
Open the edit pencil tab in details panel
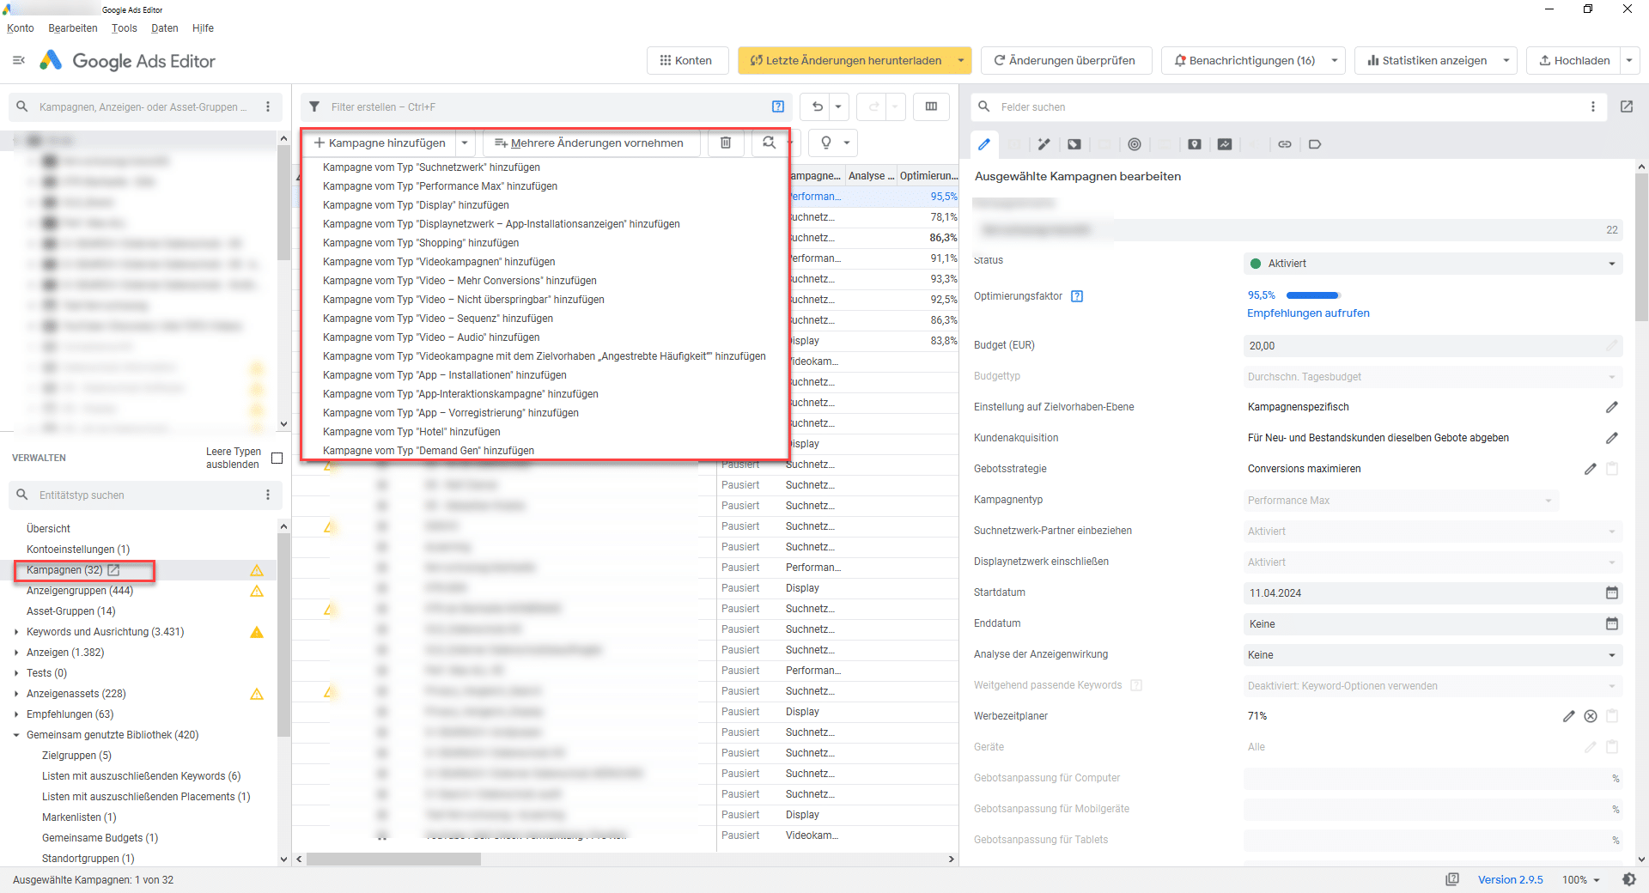[984, 144]
